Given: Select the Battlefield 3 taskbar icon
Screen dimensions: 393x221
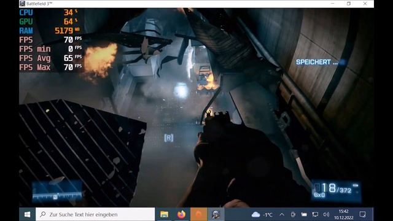Looking at the screenshot, I should pyautogui.click(x=216, y=214).
